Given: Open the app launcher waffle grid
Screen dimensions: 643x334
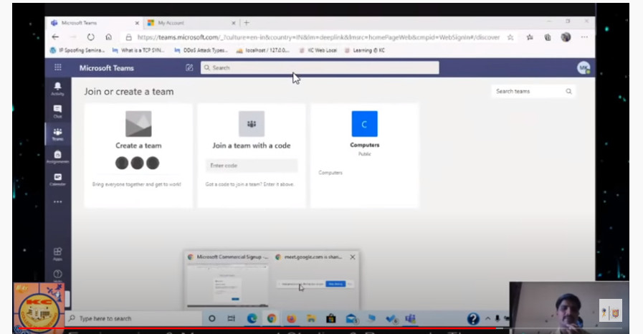Looking at the screenshot, I should (x=58, y=68).
